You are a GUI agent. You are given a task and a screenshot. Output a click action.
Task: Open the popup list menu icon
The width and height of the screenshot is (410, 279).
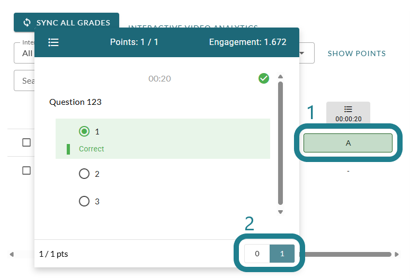[x=54, y=42]
